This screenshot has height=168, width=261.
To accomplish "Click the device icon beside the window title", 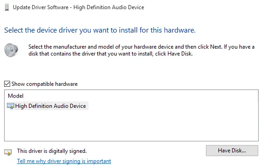I will click(x=7, y=7).
